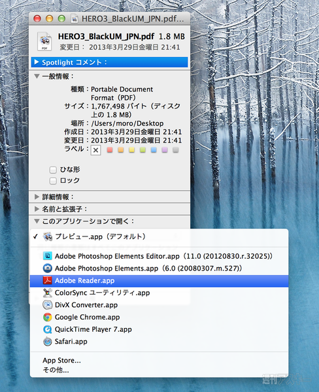Click the title bar PDF proxy icon
The width and height of the screenshot is (319, 392).
(x=75, y=19)
